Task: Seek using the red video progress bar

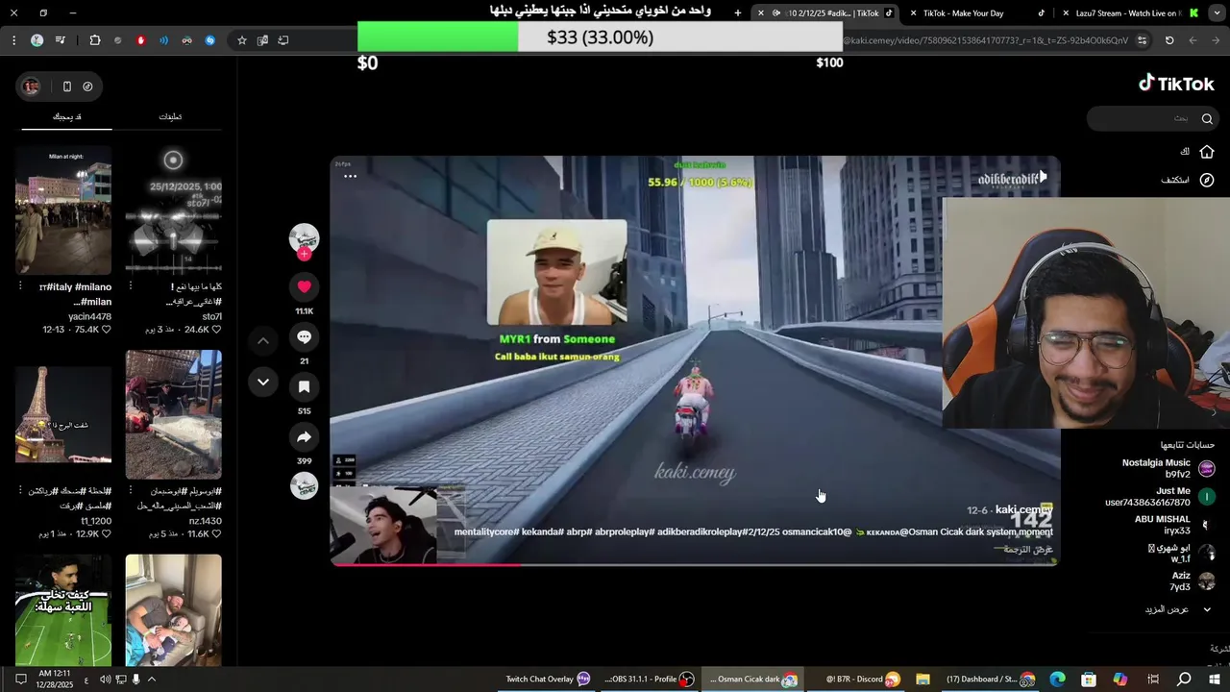Action: (x=695, y=564)
